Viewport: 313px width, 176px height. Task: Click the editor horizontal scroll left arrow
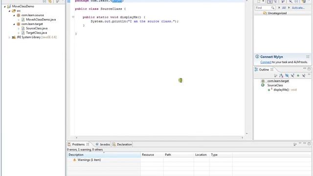(x=76, y=138)
